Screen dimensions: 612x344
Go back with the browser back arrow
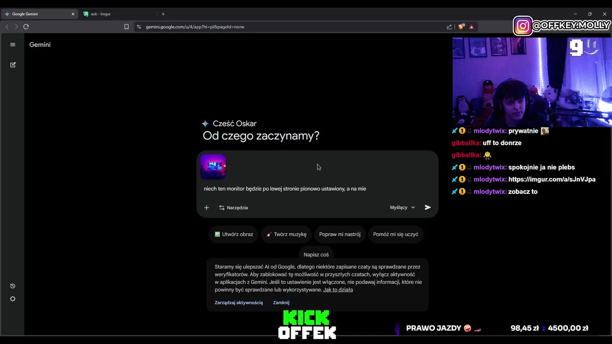click(x=7, y=27)
